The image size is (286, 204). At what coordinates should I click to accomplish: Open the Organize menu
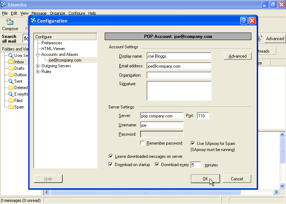click(58, 13)
